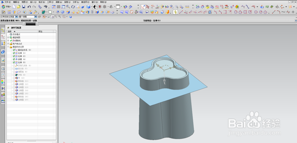Uncheck the 基准坐标系 (0) feature checkbox

(x=14, y=50)
